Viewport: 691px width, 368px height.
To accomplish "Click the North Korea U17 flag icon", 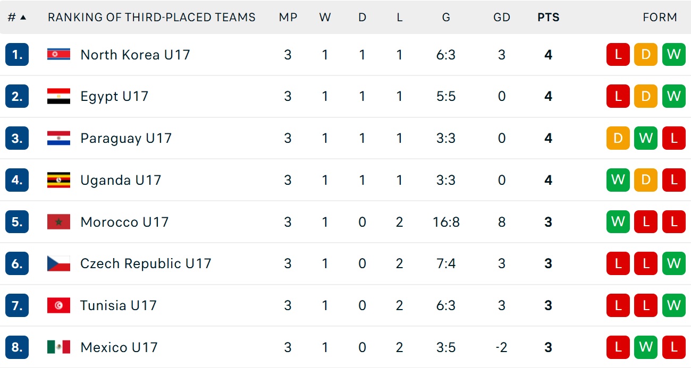I will (58, 54).
